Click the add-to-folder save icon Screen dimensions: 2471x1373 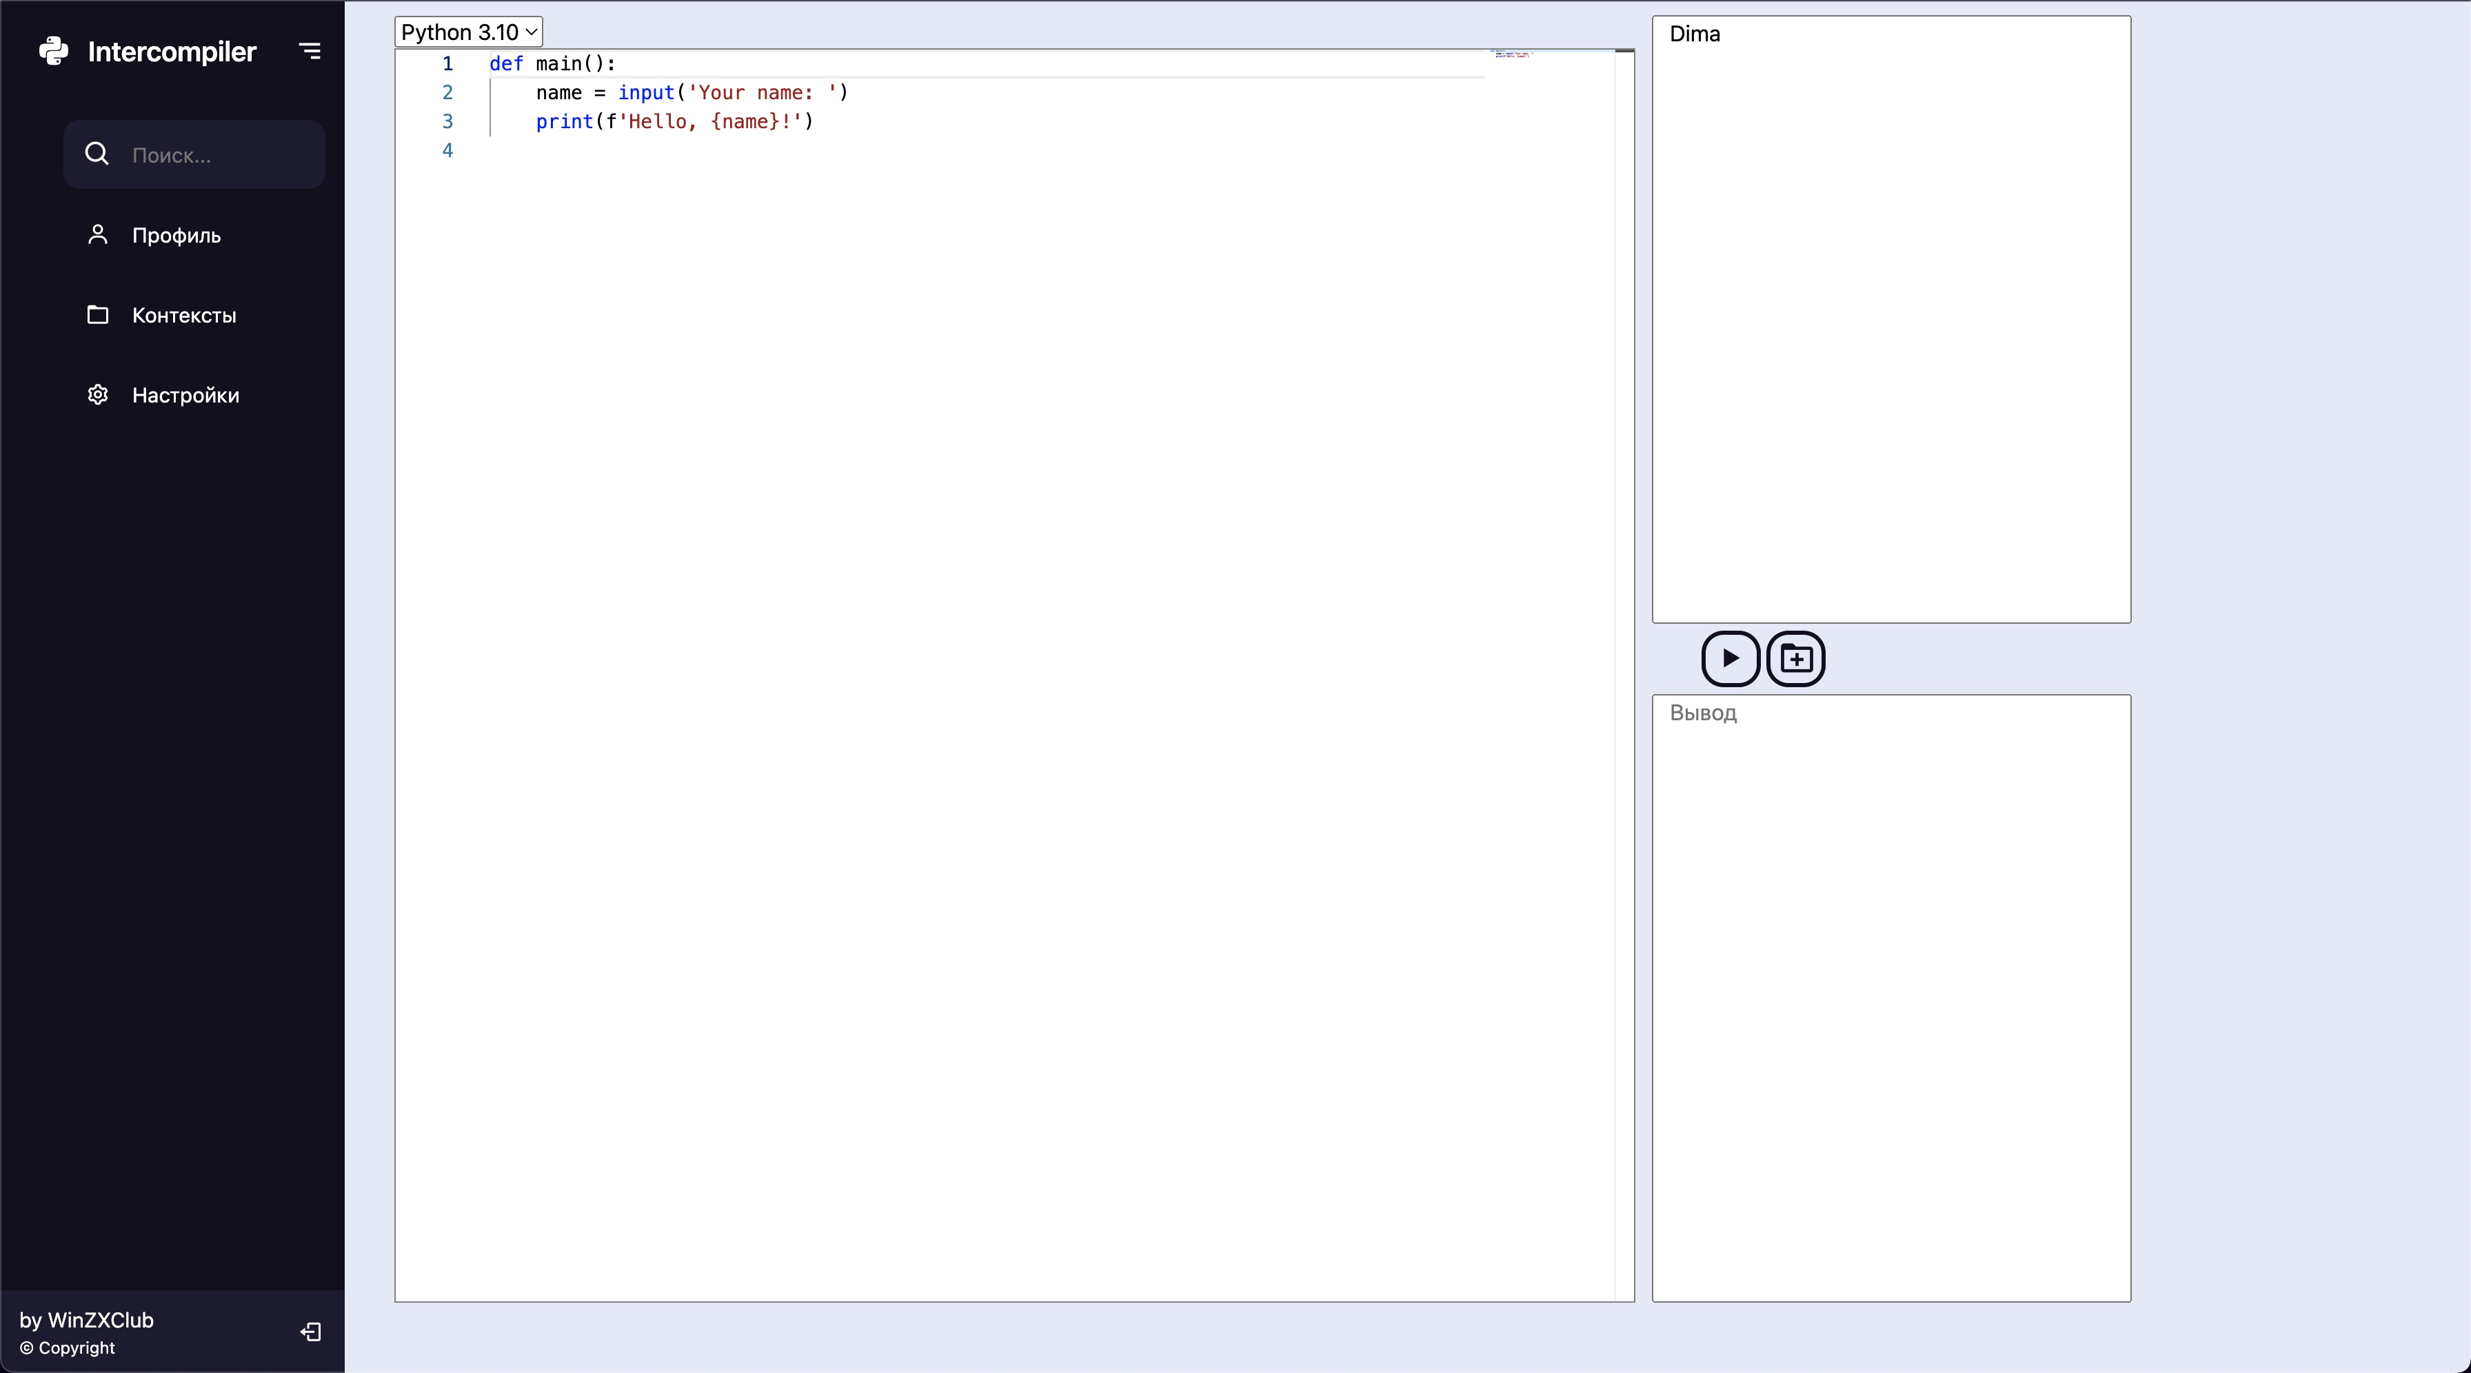[1796, 659]
